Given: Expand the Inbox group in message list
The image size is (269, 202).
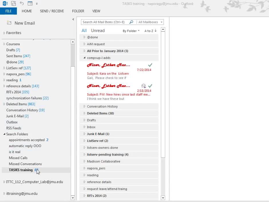Looking at the screenshot, I should (x=84, y=127).
